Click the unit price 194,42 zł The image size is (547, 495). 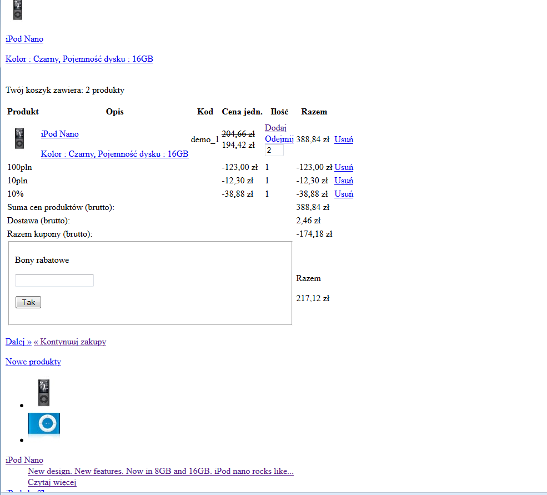[238, 145]
